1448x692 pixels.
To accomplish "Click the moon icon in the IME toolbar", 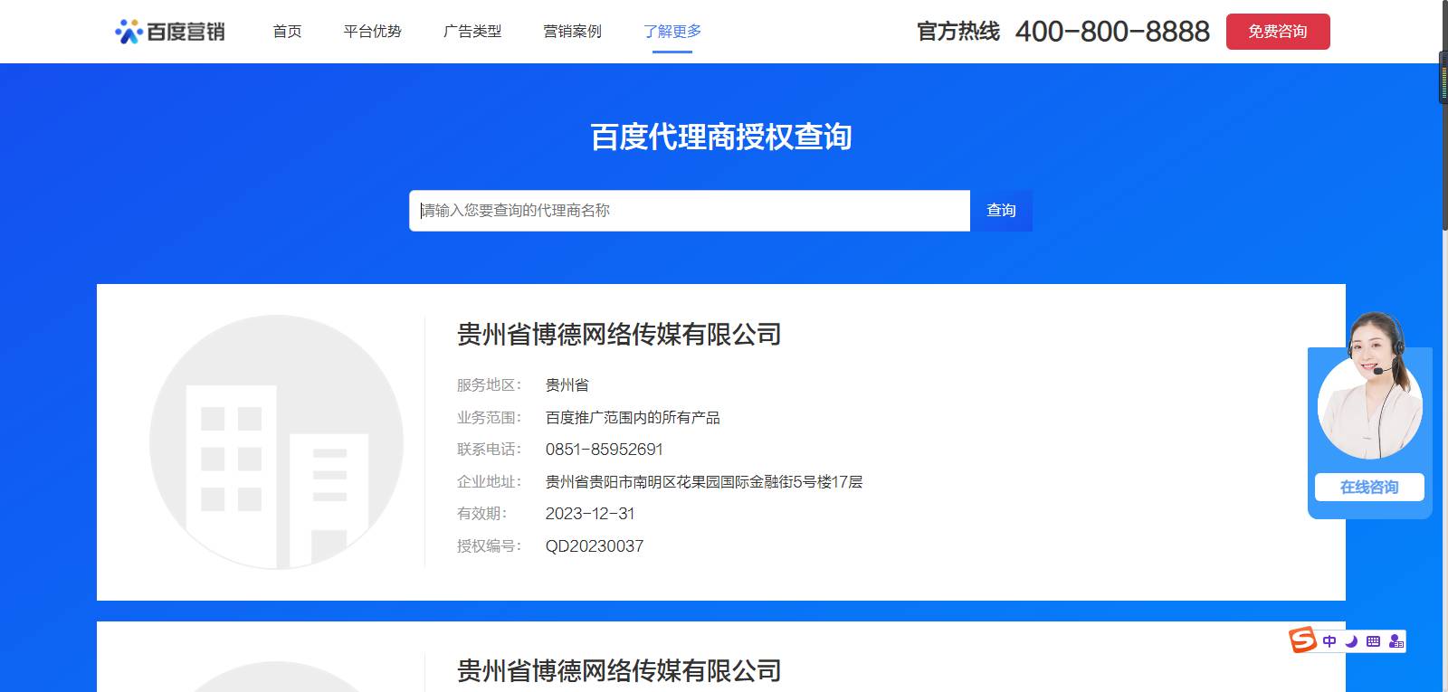I will 1351,641.
